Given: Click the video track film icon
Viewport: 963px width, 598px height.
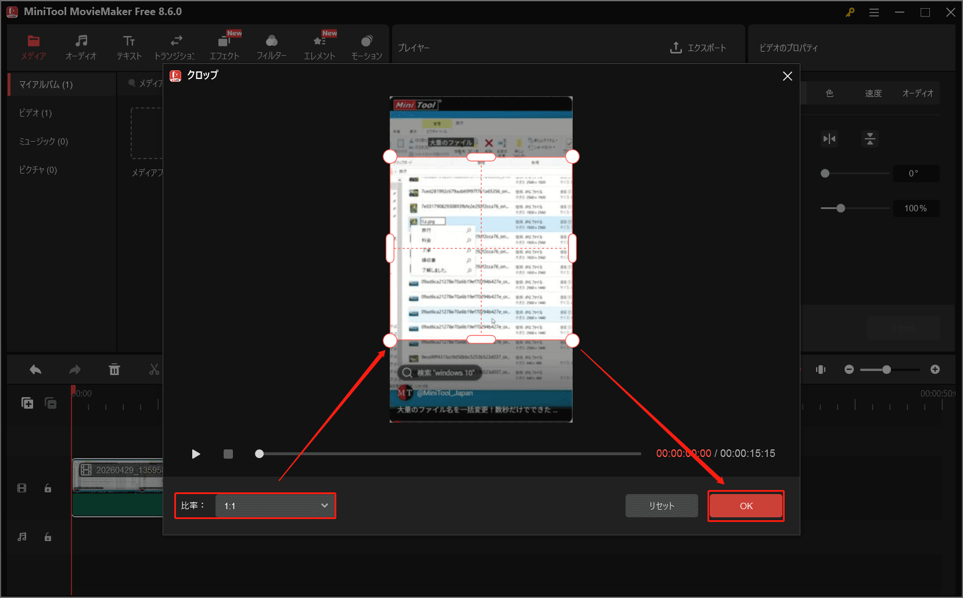Looking at the screenshot, I should pos(22,488).
